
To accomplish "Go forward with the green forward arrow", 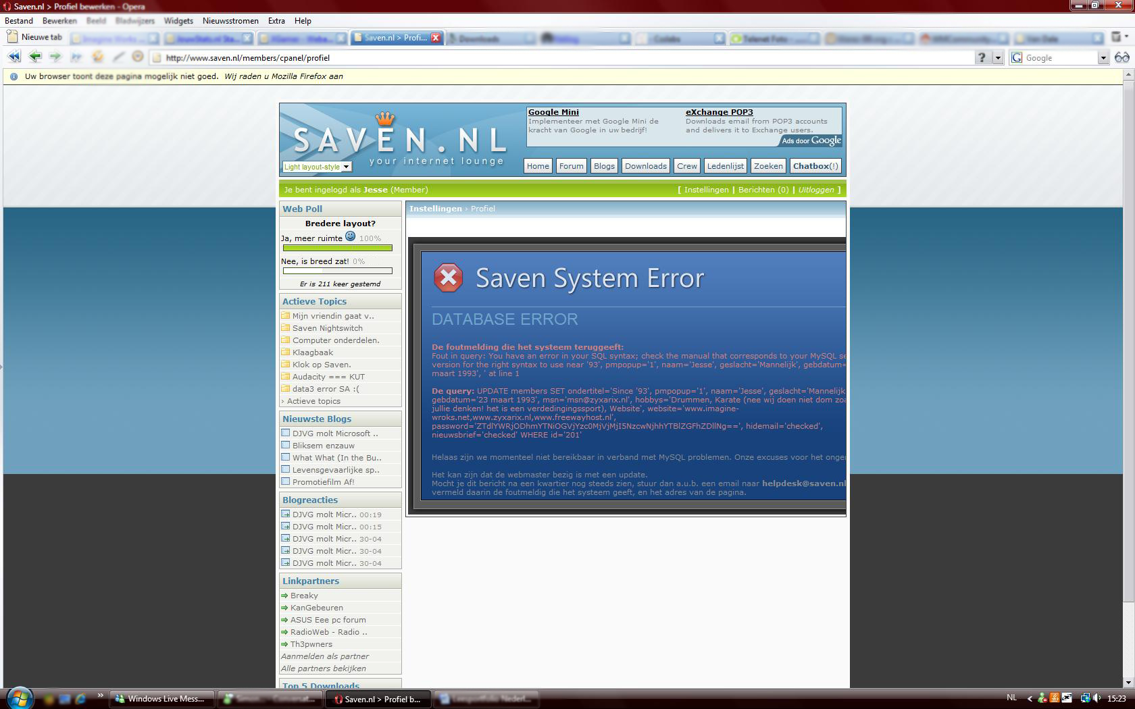I will tap(55, 57).
